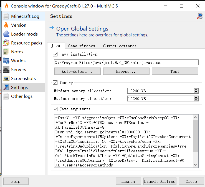Click the Help button
This screenshot has height=187, width=205.
(16, 181)
